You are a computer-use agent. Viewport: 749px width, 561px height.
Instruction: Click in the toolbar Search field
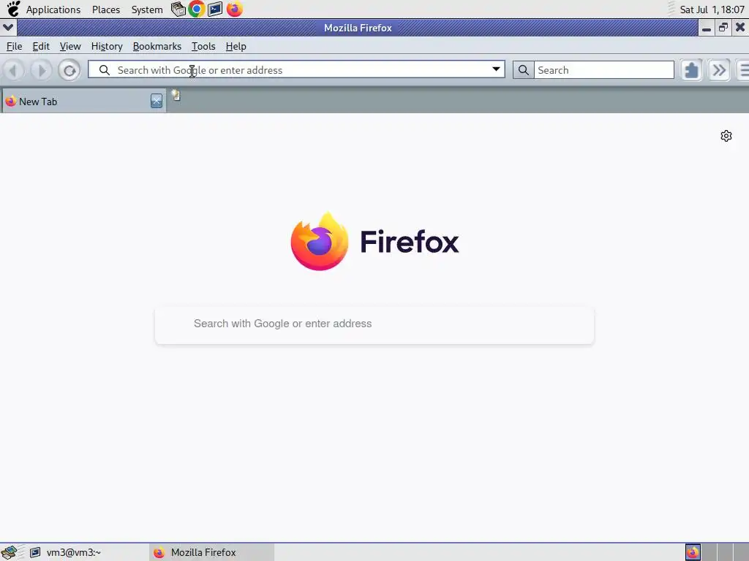tap(603, 70)
